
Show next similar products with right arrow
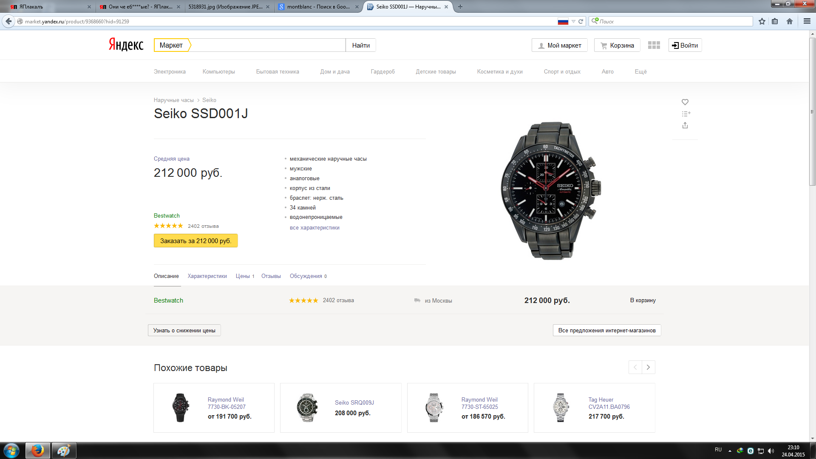coord(649,367)
